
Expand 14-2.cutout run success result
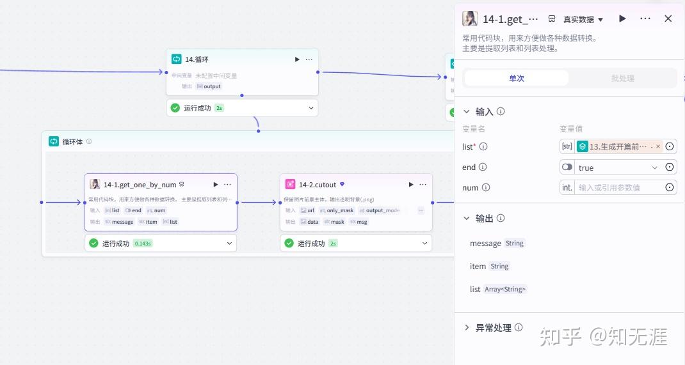[424, 244]
